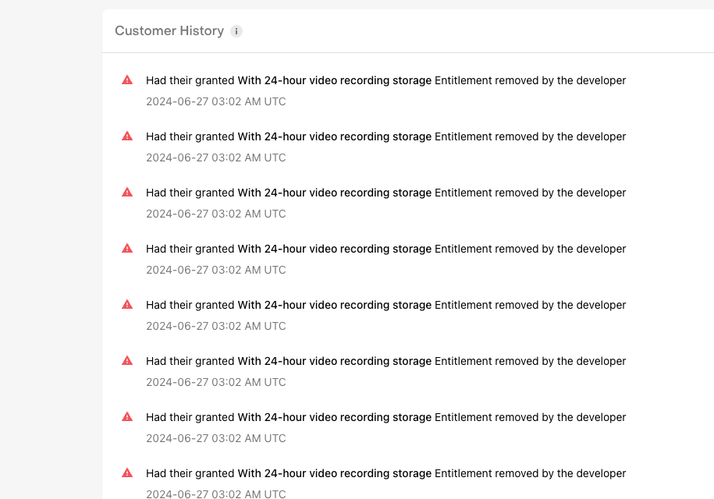Image resolution: width=714 pixels, height=499 pixels.
Task: Click the seventh entry's warning triangle
Action: 127,416
